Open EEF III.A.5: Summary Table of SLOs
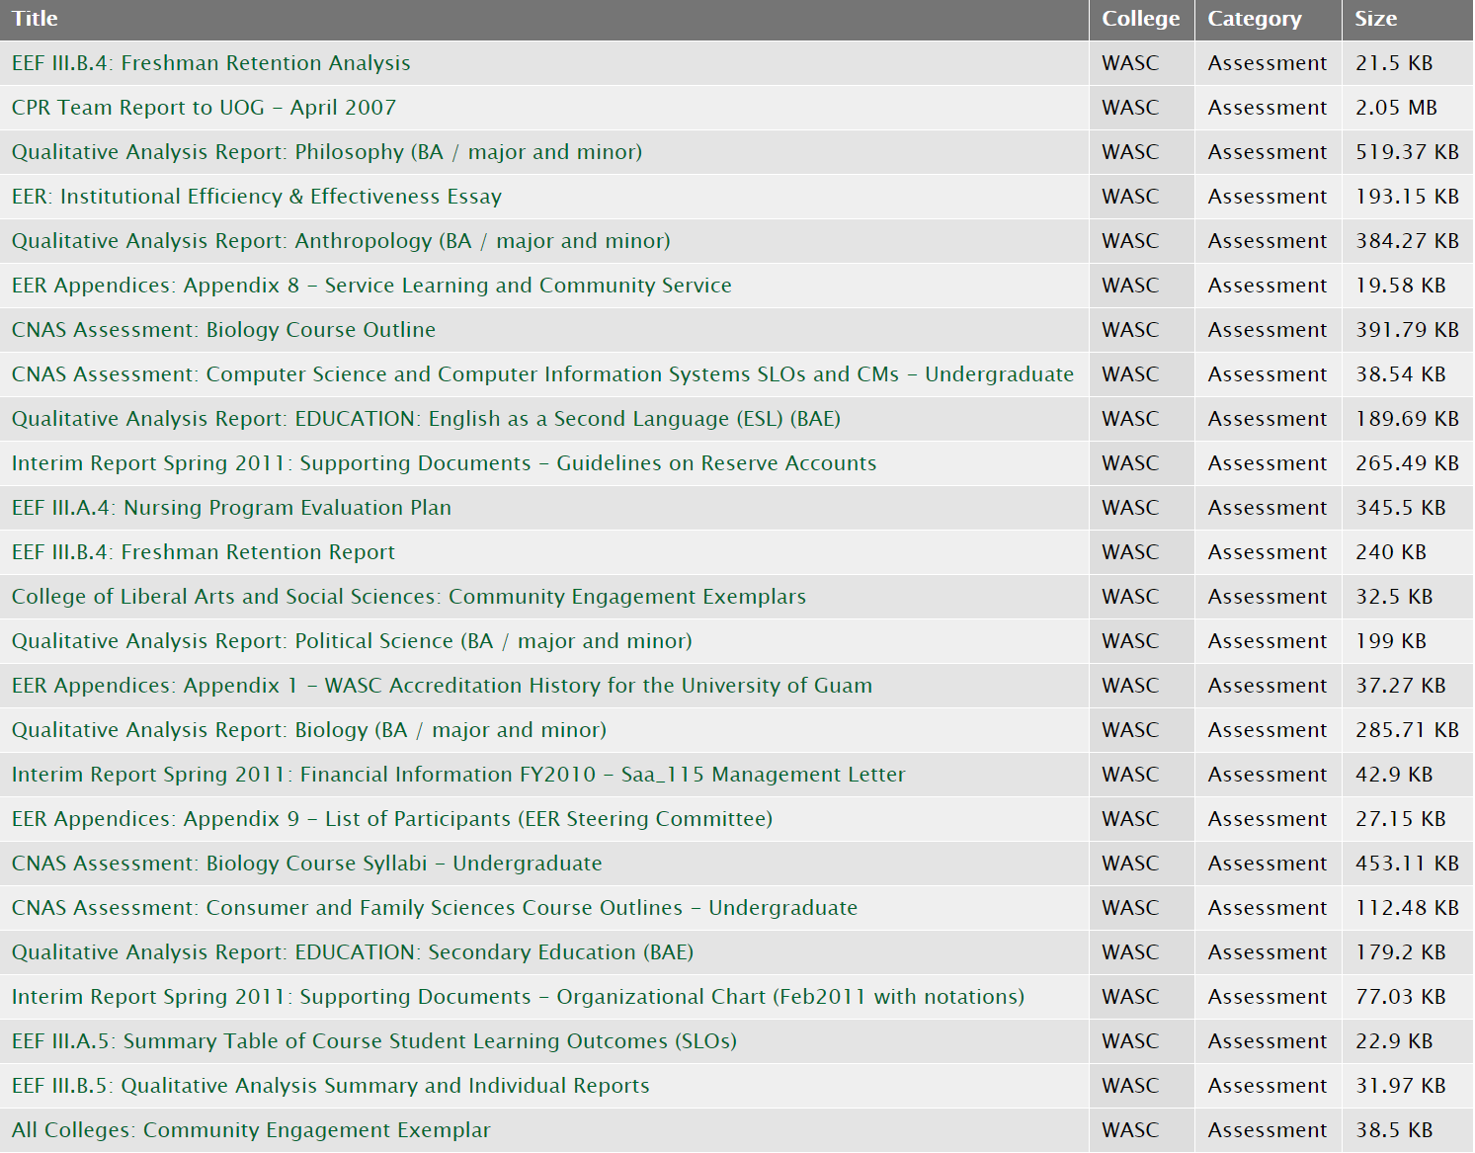The image size is (1475, 1153). tap(374, 1041)
